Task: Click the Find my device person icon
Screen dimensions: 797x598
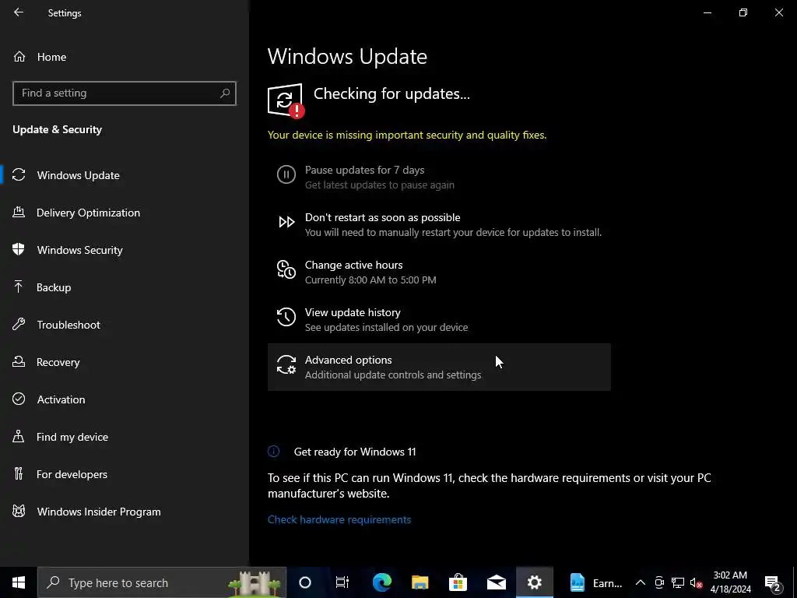Action: (x=19, y=436)
